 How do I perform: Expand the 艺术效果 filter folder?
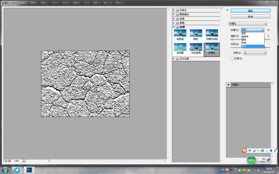[173, 59]
